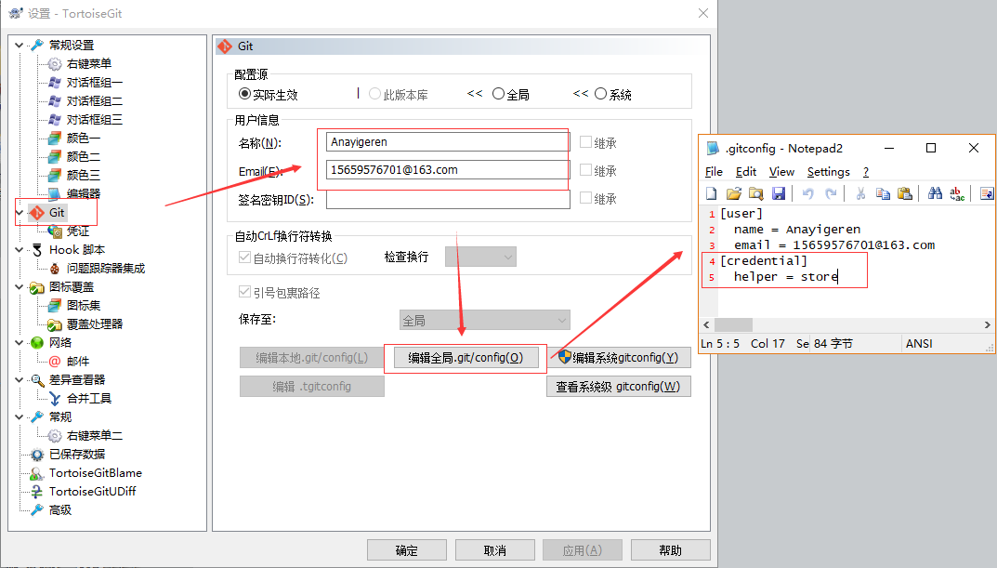The width and height of the screenshot is (997, 568).
Task: Open Notepad2 File menu
Action: (714, 172)
